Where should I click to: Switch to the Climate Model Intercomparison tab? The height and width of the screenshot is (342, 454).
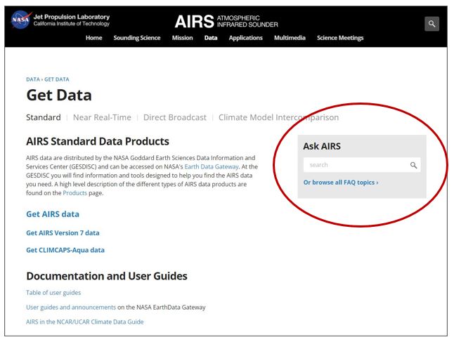[x=278, y=117]
